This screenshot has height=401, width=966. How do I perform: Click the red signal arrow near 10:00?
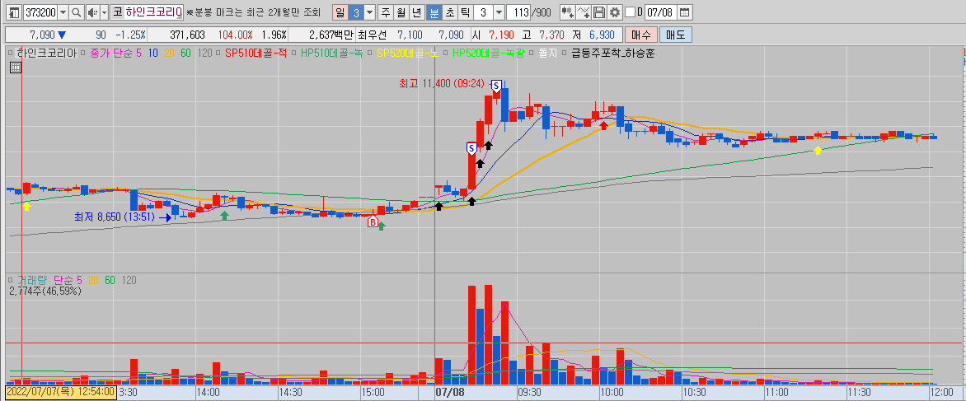click(x=603, y=125)
